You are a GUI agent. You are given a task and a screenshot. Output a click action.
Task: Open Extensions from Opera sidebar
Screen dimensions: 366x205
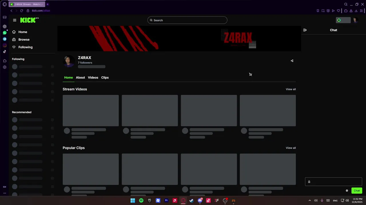tap(5, 61)
